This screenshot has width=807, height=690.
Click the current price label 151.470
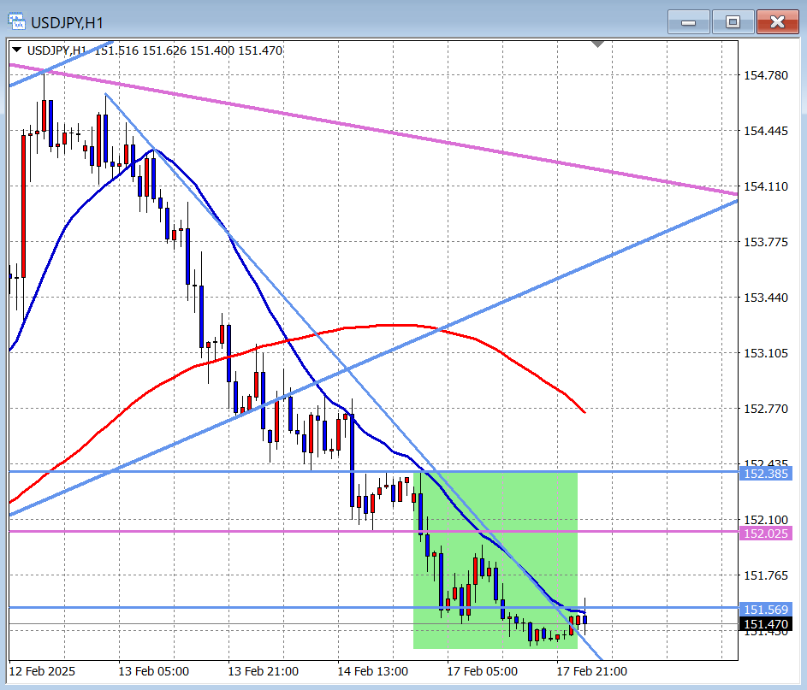(766, 625)
